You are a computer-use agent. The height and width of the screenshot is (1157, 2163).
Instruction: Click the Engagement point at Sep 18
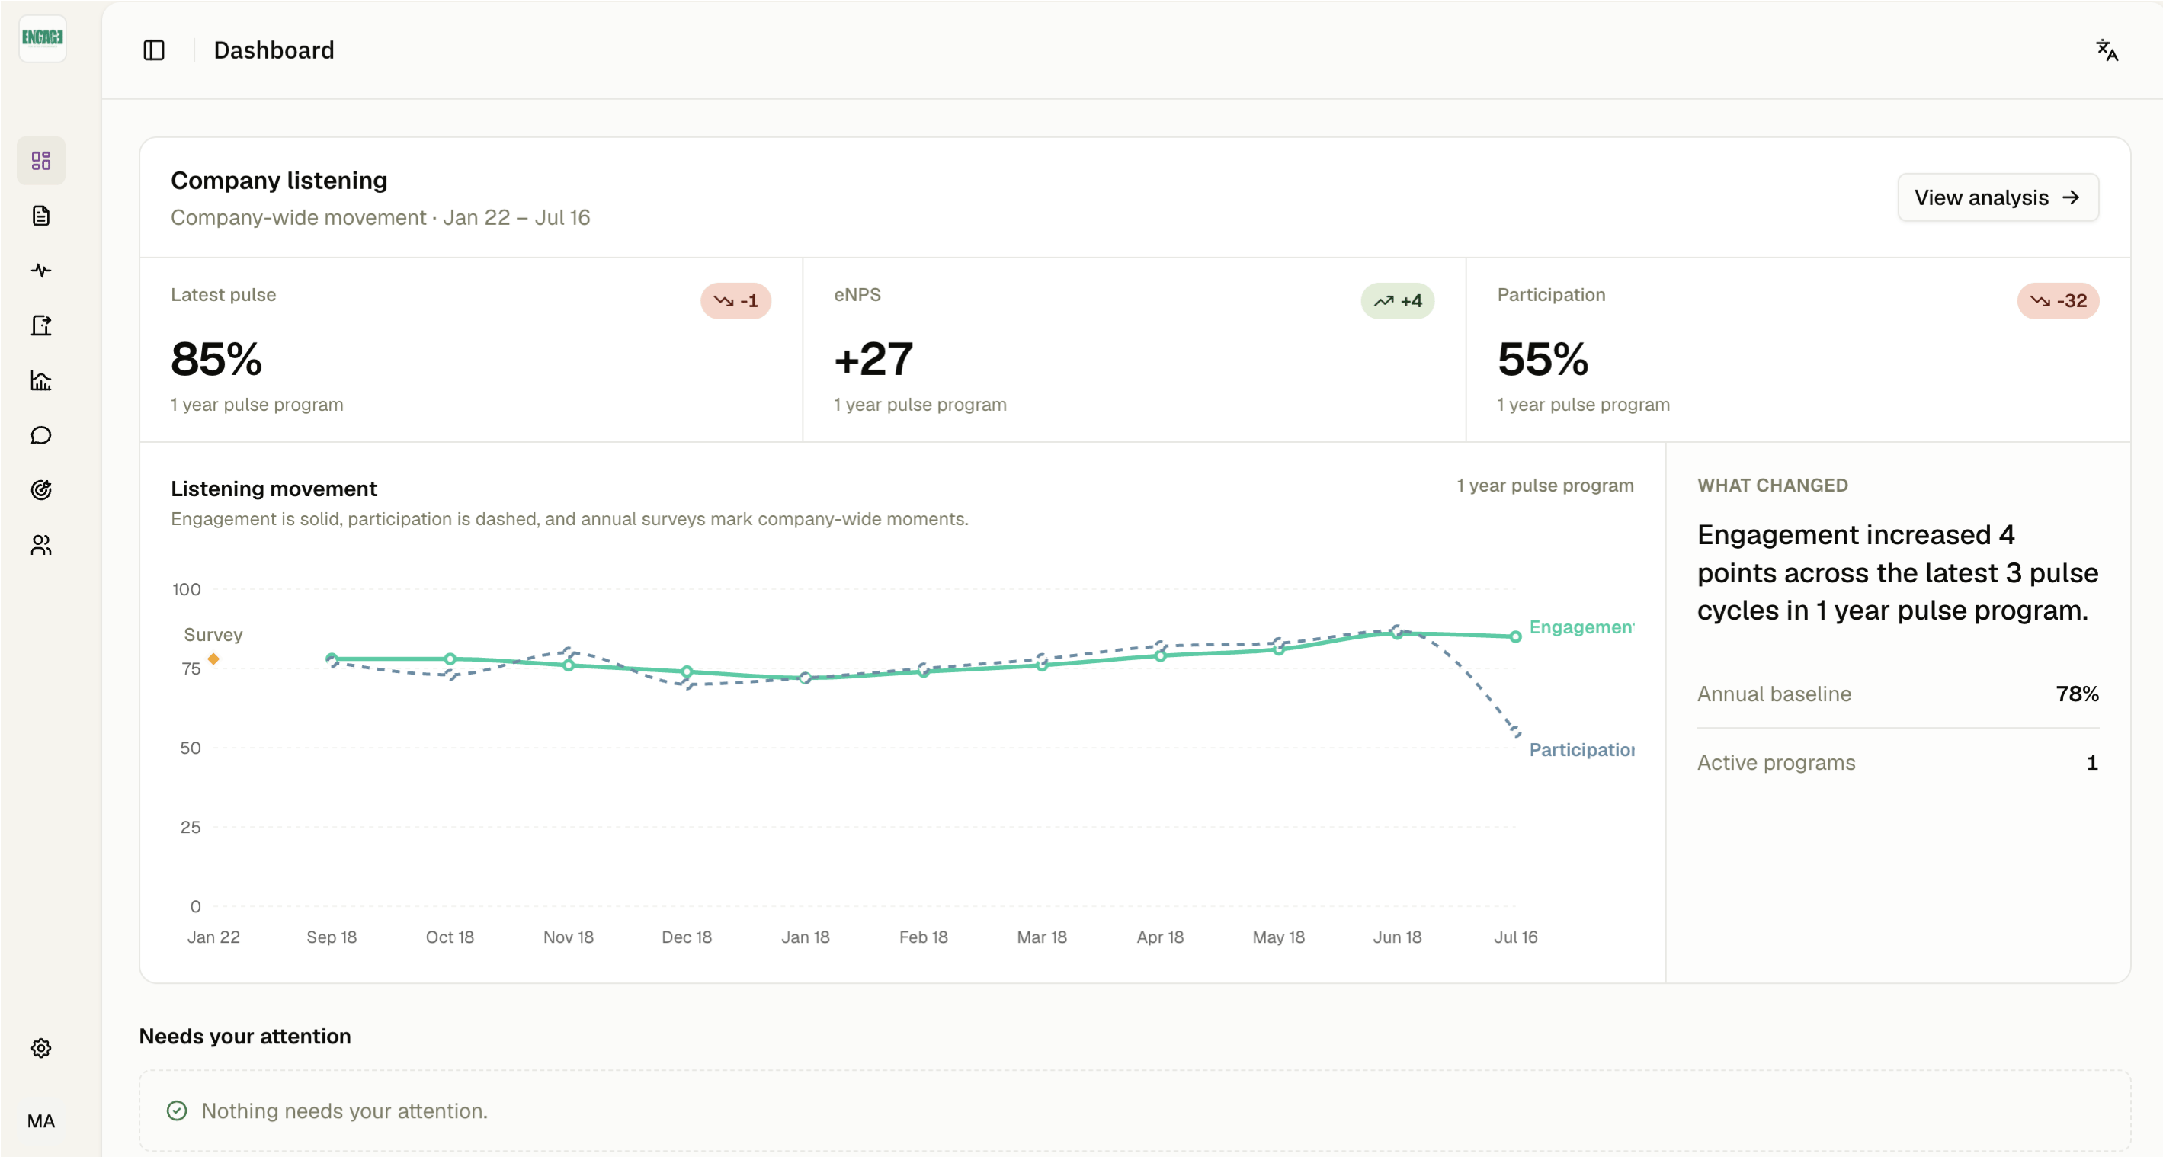click(332, 659)
